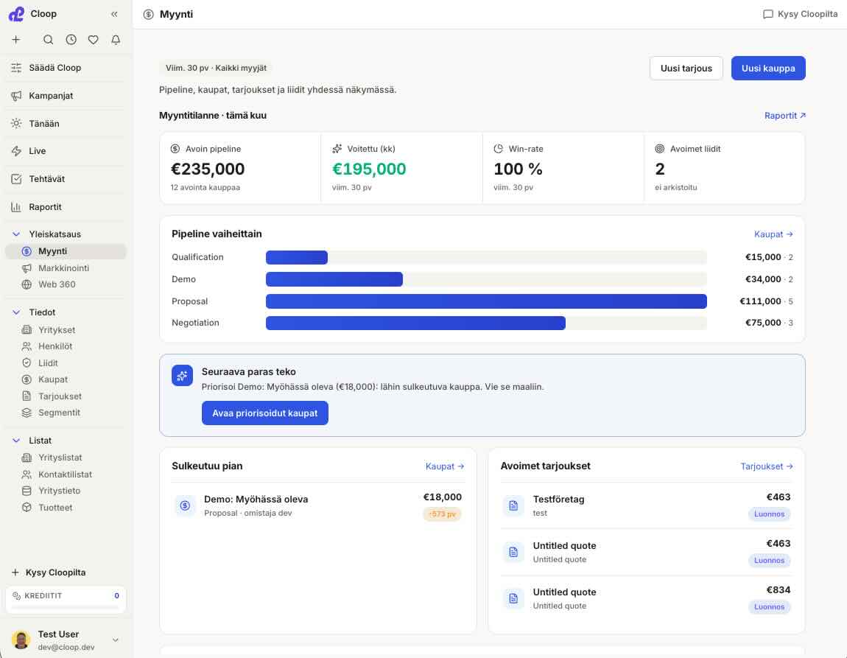Open search via the magnifier icon
Viewport: 847px width, 658px height.
[48, 40]
